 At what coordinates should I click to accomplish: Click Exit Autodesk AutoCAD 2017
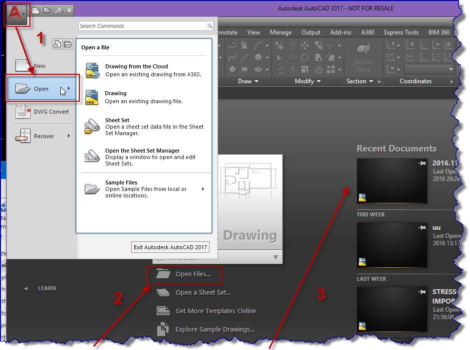click(x=170, y=247)
